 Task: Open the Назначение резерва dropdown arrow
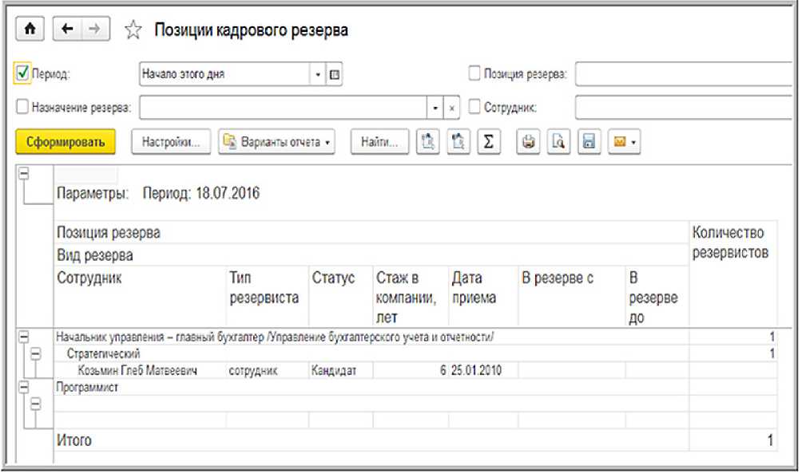(435, 108)
